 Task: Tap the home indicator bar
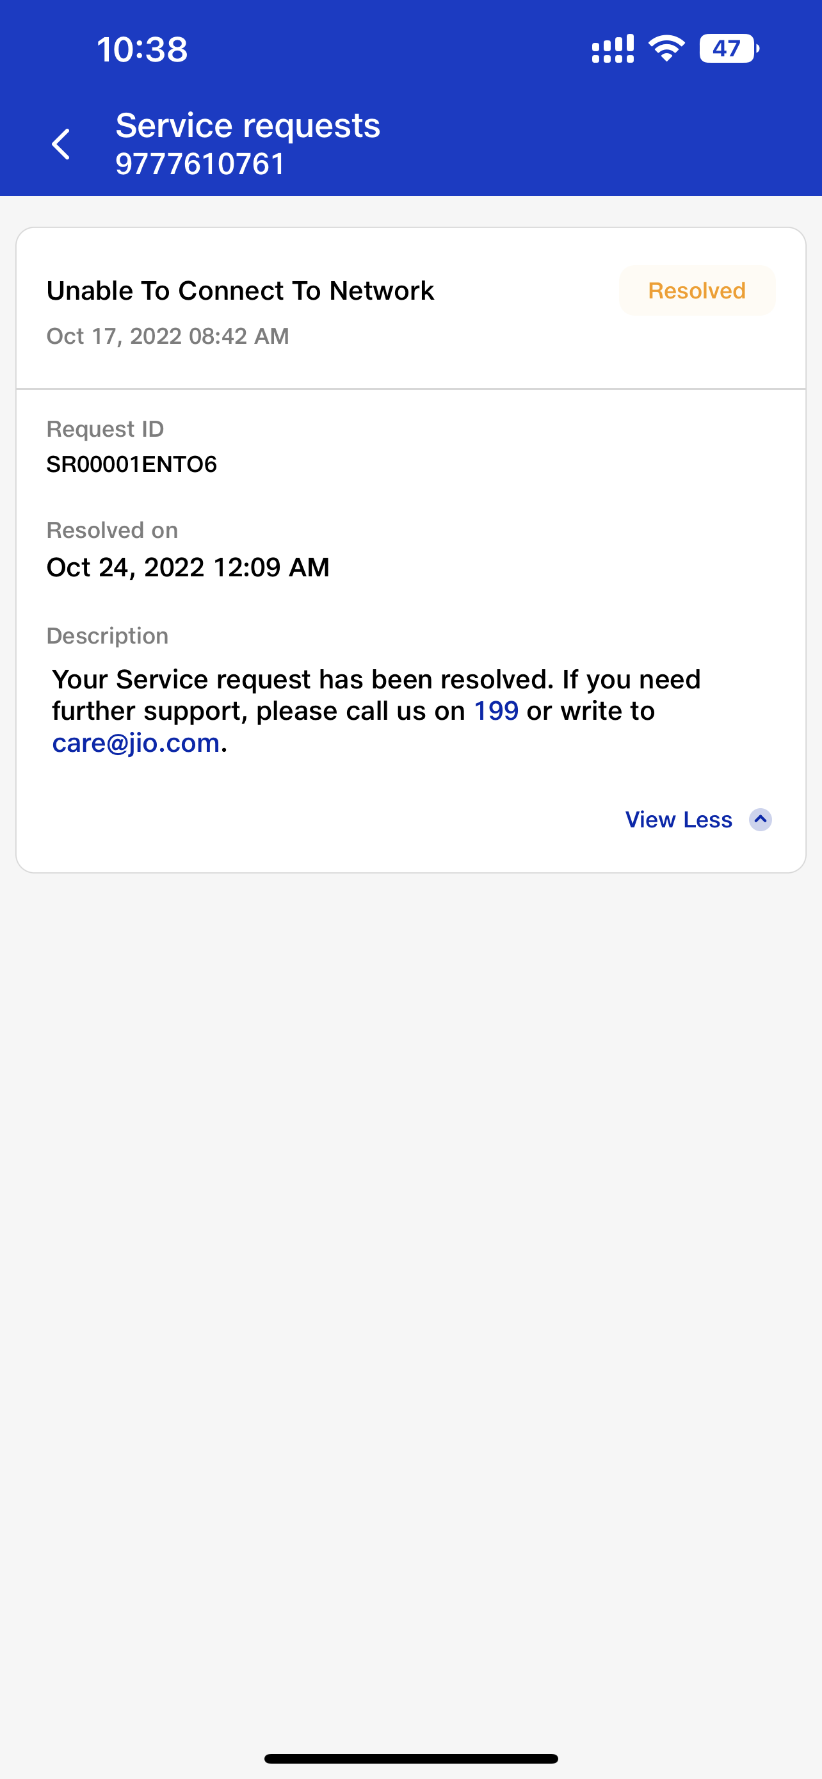410,1759
